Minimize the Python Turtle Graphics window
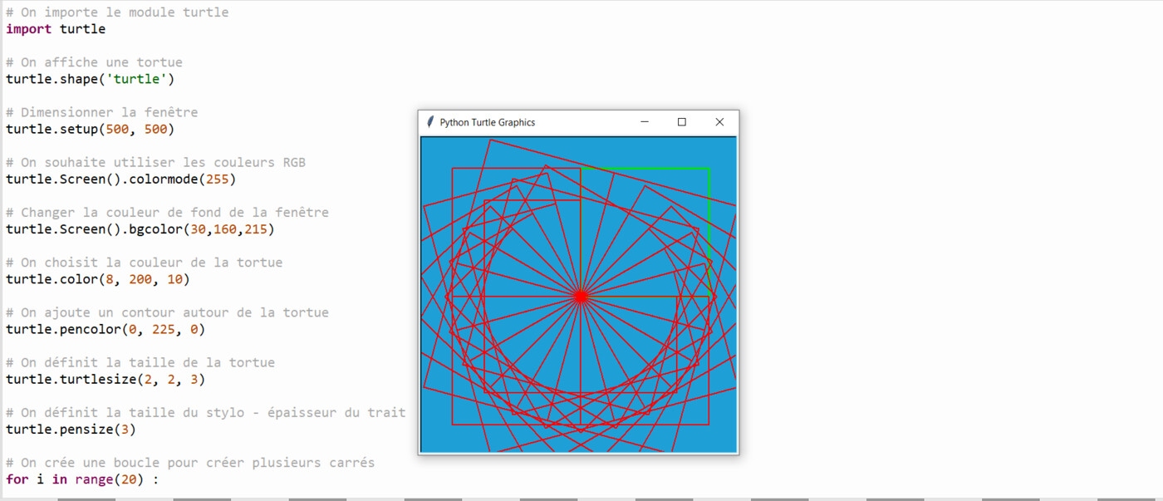The image size is (1163, 501). [x=645, y=122]
